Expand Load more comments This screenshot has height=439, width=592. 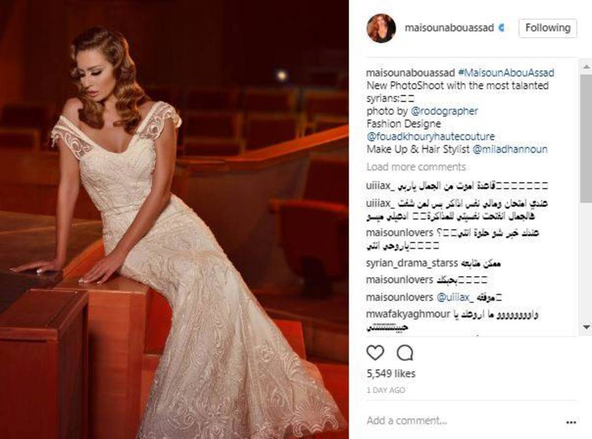tap(416, 167)
